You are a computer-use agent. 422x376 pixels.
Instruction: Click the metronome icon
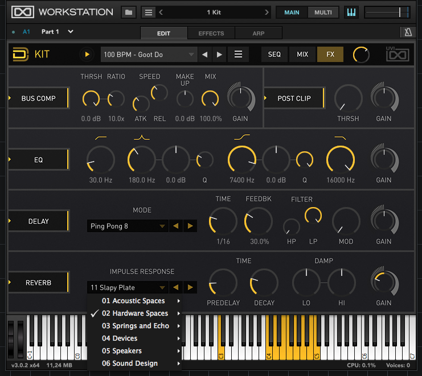pos(408,33)
